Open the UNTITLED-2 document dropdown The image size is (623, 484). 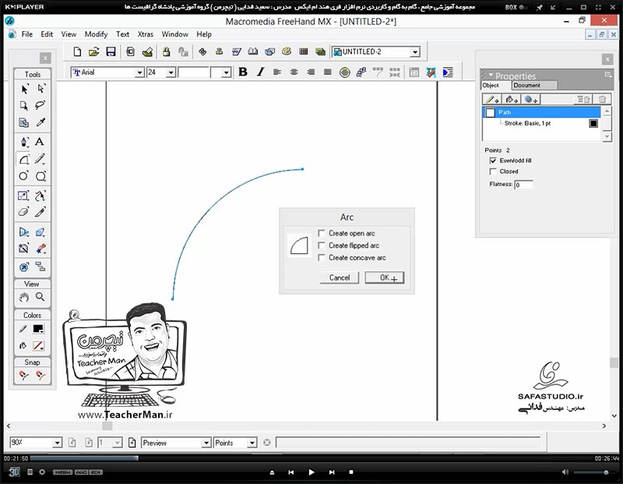click(415, 52)
